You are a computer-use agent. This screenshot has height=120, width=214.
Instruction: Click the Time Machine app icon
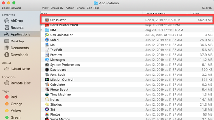(x=47, y=95)
